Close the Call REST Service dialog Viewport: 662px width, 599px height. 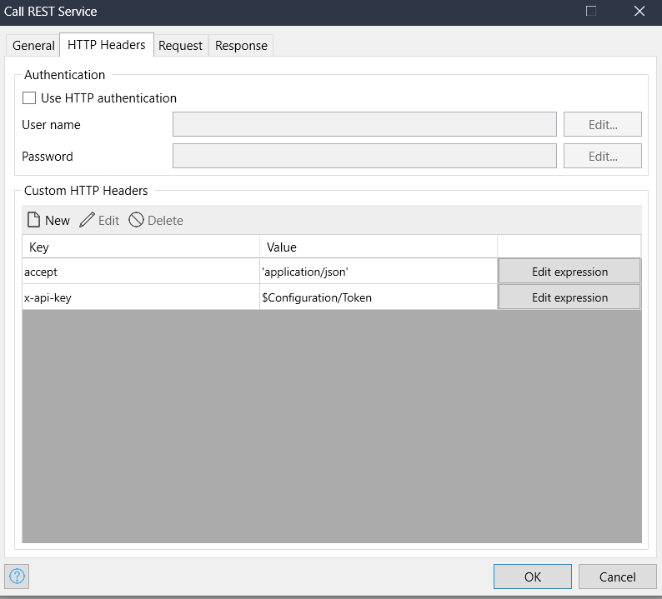point(639,12)
